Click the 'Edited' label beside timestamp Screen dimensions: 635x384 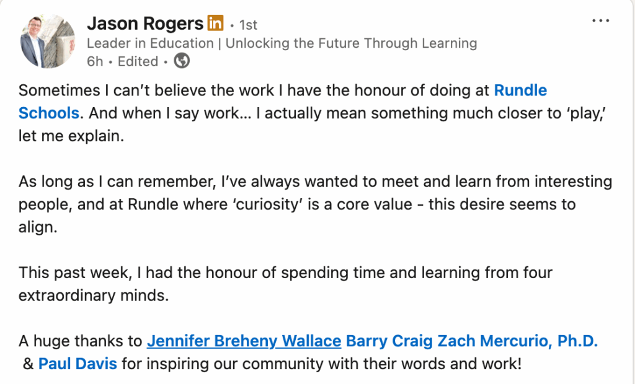point(138,61)
